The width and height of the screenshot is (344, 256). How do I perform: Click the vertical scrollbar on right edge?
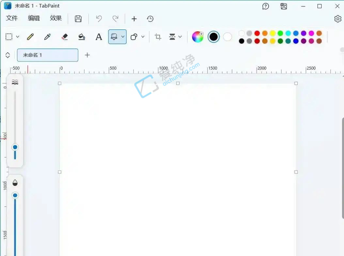click(343, 168)
